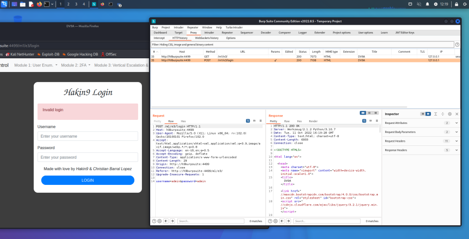This screenshot has width=469, height=239.
Task: Open the notifications bell in system tray
Action: [x=427, y=4]
